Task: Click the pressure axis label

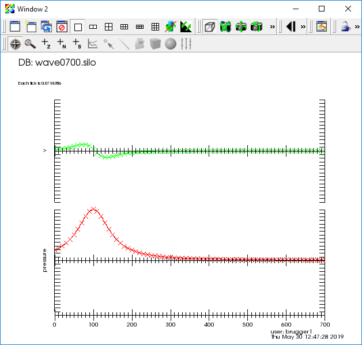Action: (44, 260)
